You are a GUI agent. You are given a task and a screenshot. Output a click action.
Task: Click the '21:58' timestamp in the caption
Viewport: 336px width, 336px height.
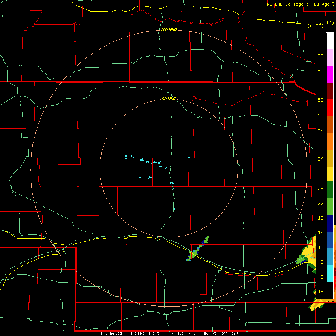pos(231,333)
